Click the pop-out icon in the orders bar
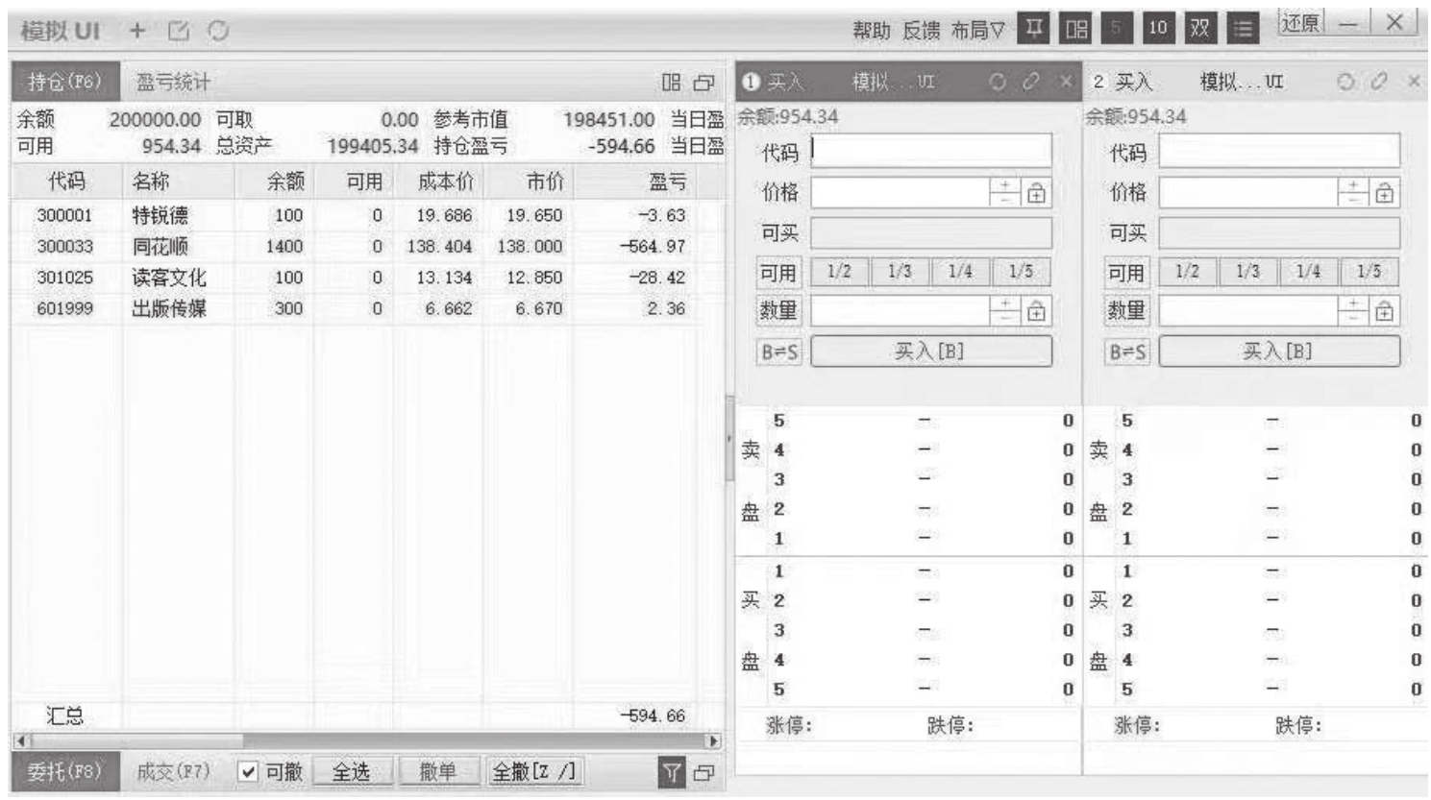This screenshot has width=1431, height=800. [704, 772]
